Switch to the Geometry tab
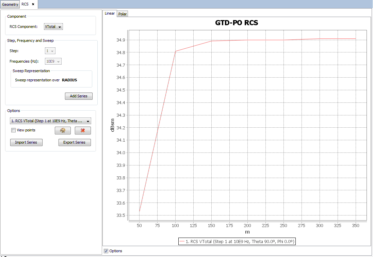 [10, 4]
